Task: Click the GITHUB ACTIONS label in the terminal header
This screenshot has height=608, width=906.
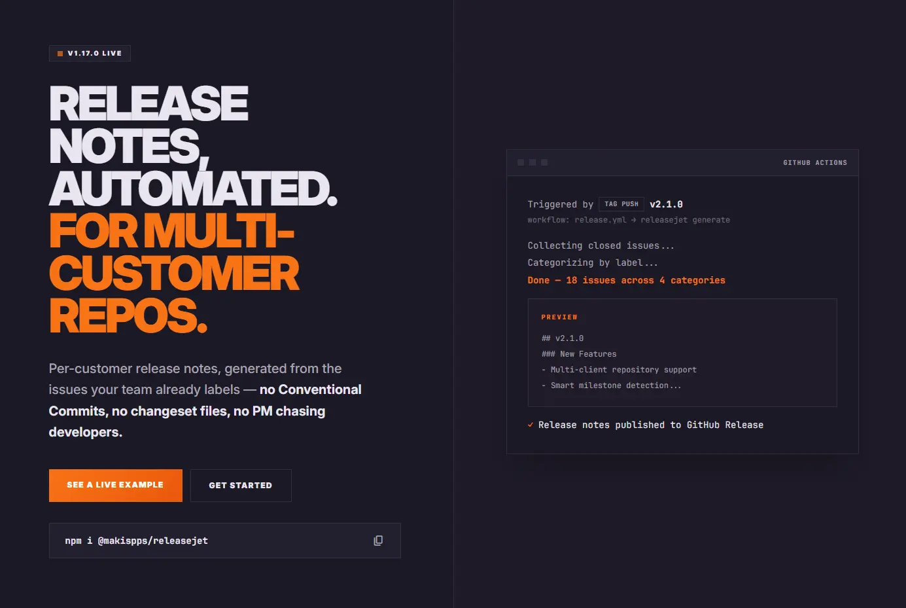Action: (x=815, y=162)
